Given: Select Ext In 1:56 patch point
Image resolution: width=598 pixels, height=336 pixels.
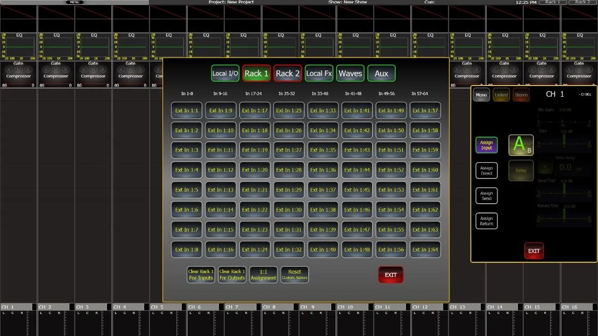Looking at the screenshot, I should pyautogui.click(x=391, y=249).
